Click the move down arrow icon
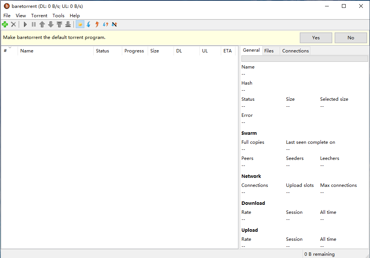 coord(51,24)
